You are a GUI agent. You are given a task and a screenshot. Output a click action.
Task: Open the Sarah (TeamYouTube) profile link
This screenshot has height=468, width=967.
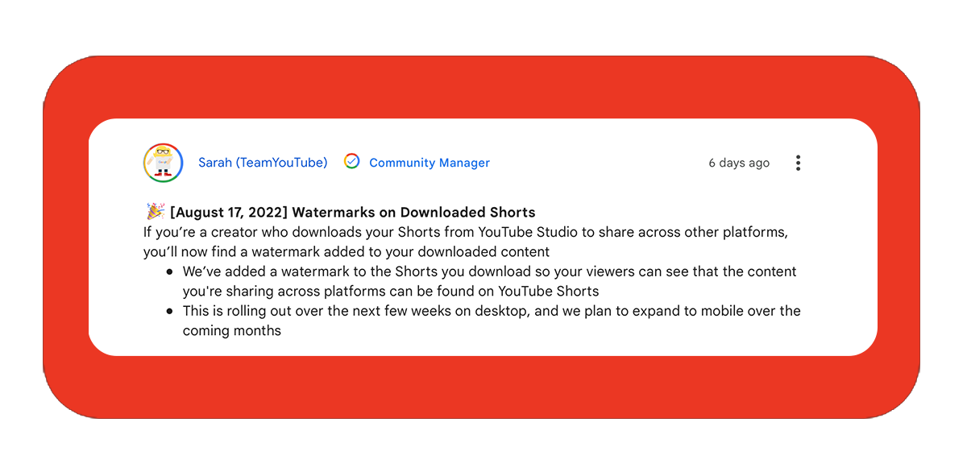263,163
